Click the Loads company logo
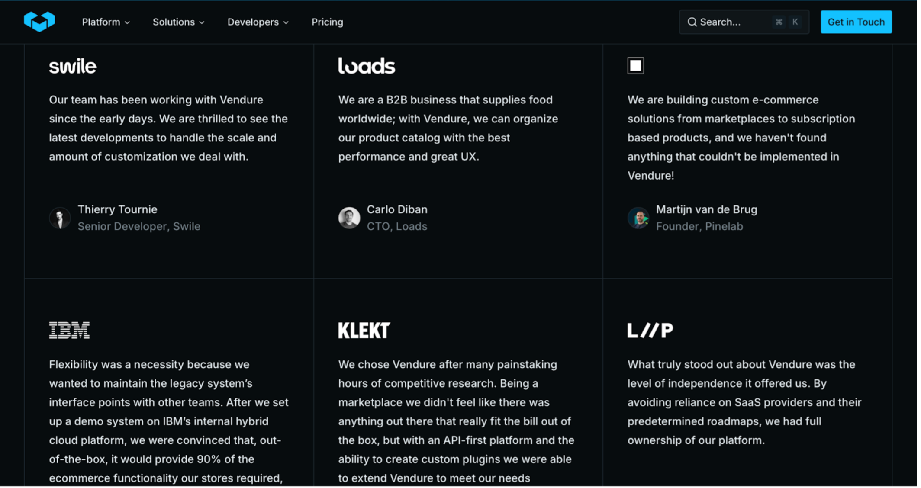Viewport: 921px width, 488px height. [367, 66]
